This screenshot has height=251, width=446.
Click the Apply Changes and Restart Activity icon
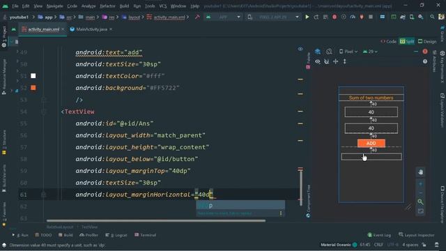point(316,17)
